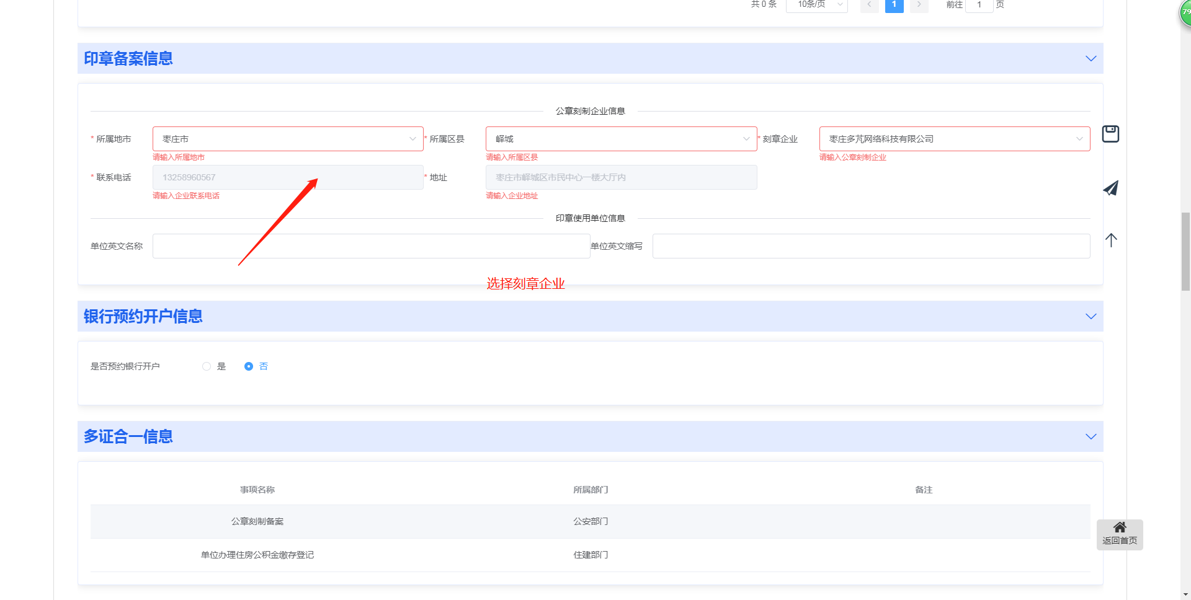Open the 刻章企业 dropdown
Screen dimensions: 1191x600
pos(955,139)
